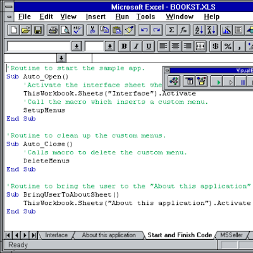This screenshot has height=253, width=253.
Task: Sort ascending with the A-Z icon
Action: point(199,30)
